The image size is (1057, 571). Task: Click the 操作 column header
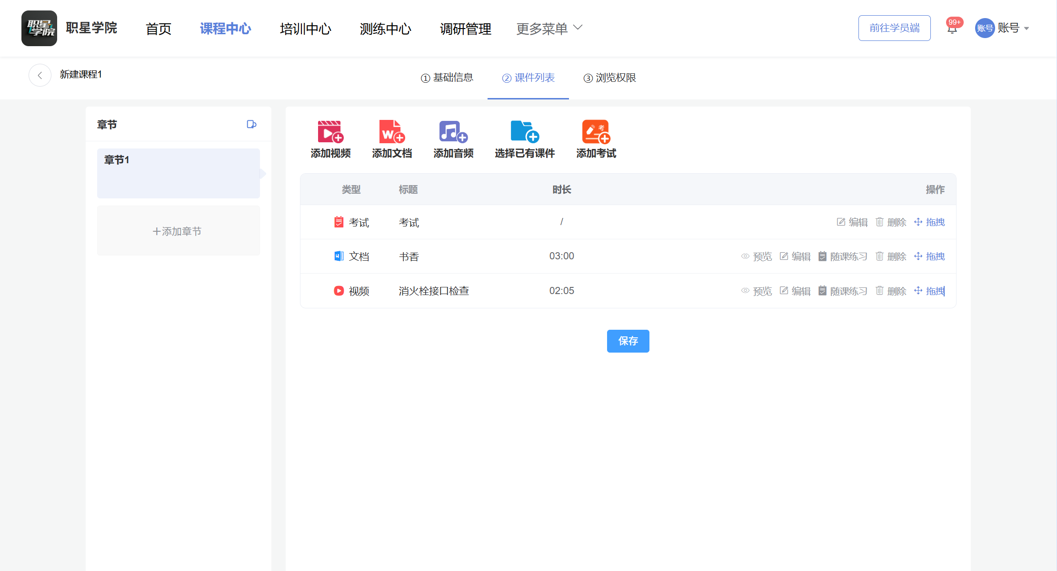point(935,189)
